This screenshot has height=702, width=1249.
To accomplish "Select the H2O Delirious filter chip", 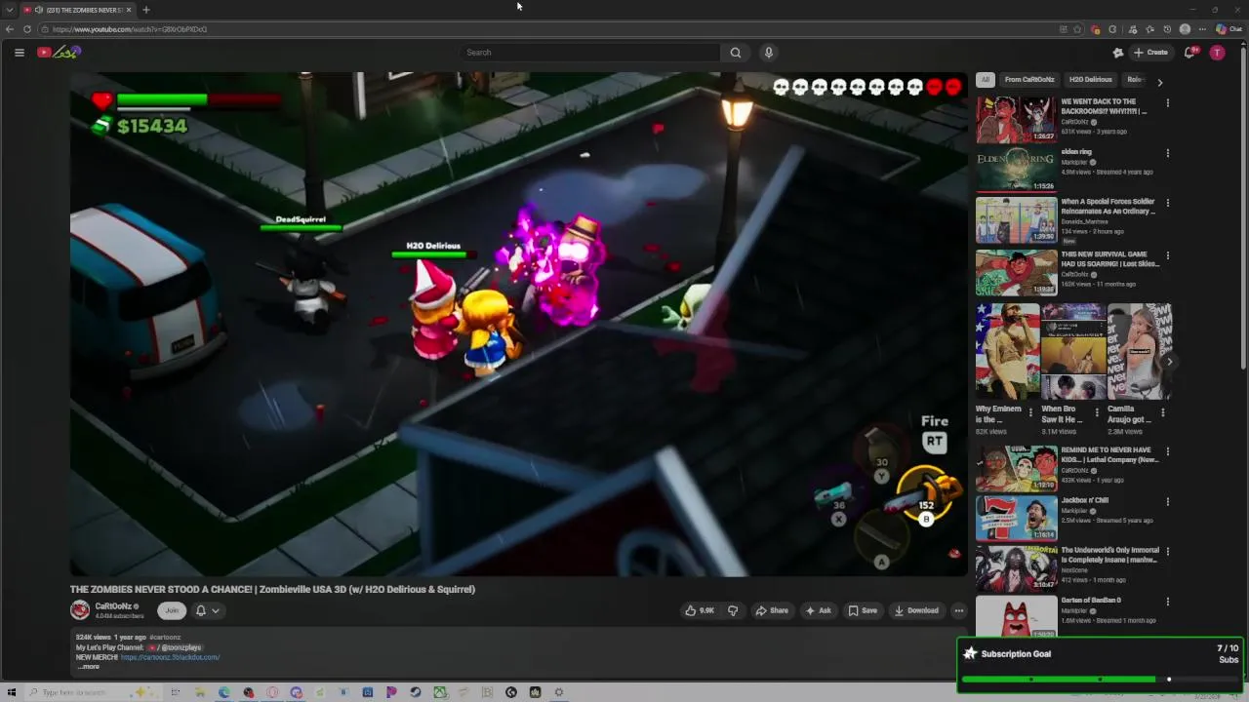I will [x=1090, y=80].
